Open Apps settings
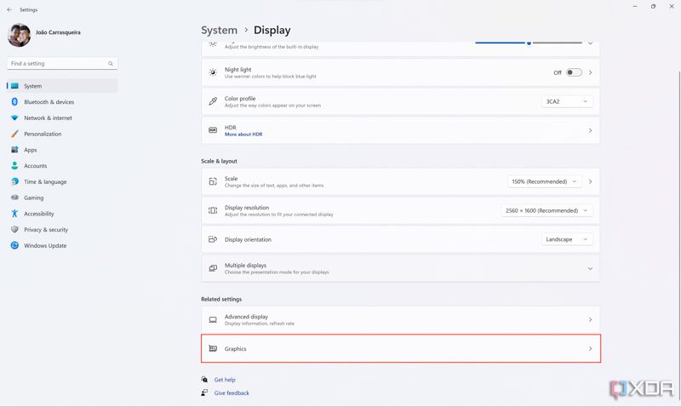Screen dimensions: 681x407 tap(62, 150)
